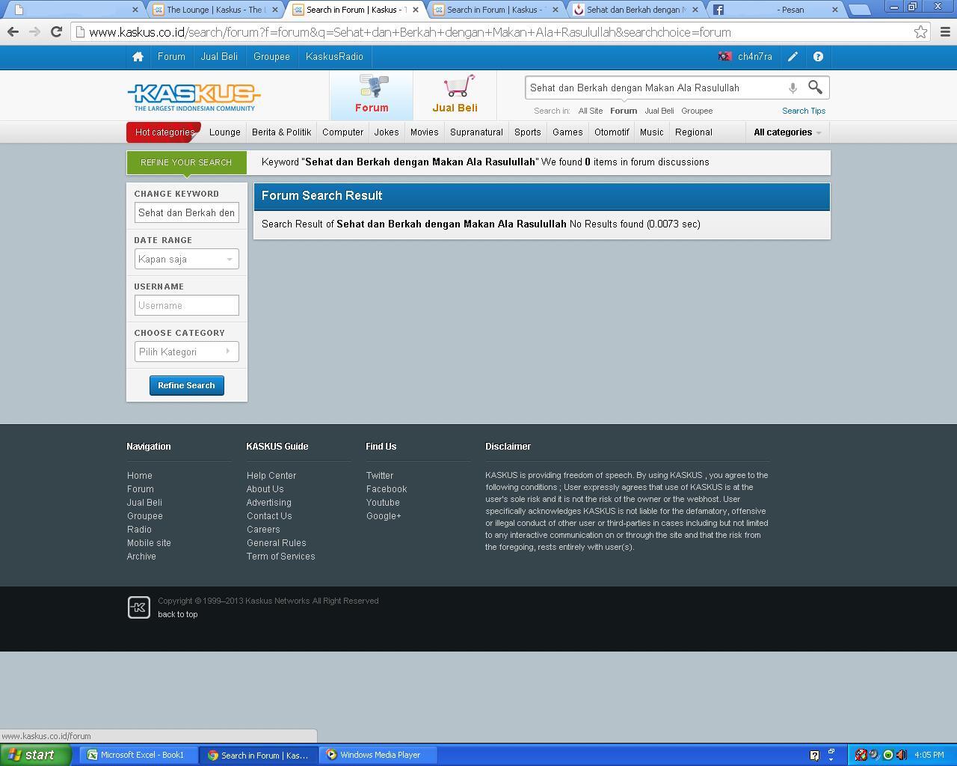Viewport: 957px width, 766px height.
Task: Open Windows Start button
Action: (x=36, y=755)
